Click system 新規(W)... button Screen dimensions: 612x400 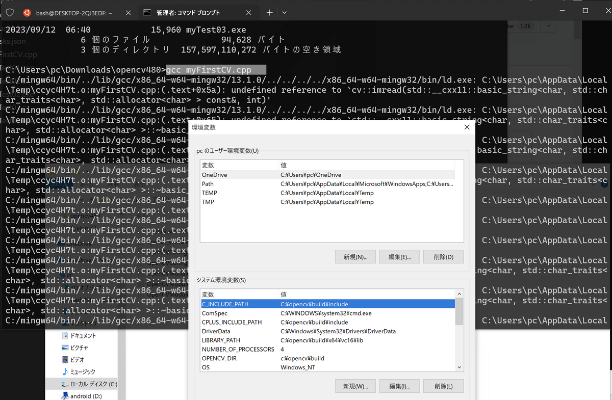tap(355, 386)
